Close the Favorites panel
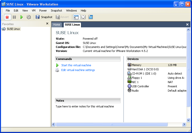The height and width of the screenshot is (133, 192). 47,24
